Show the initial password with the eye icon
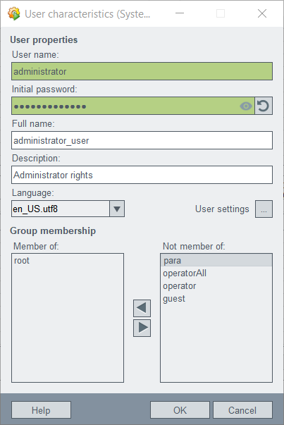 pyautogui.click(x=246, y=106)
